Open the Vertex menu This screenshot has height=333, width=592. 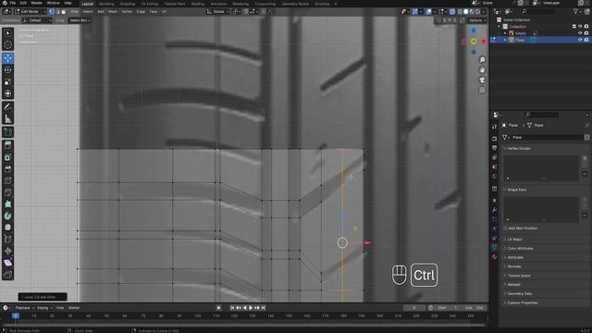coord(127,12)
